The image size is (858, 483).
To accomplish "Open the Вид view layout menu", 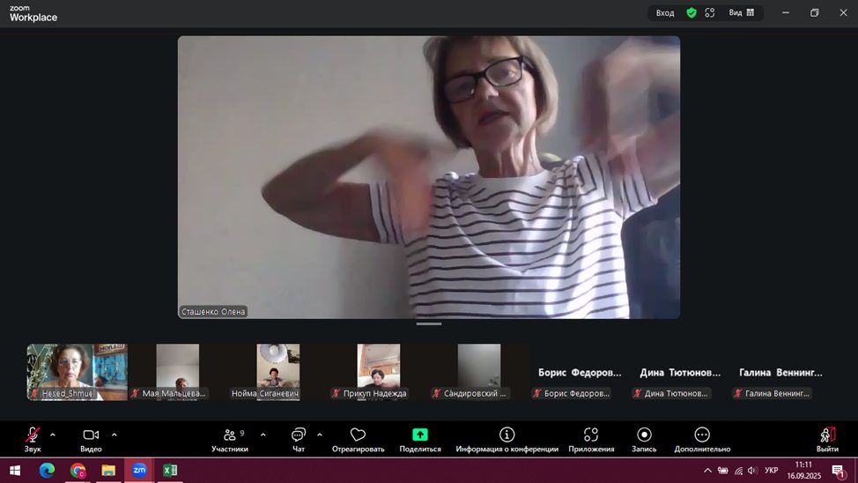I will pos(742,12).
